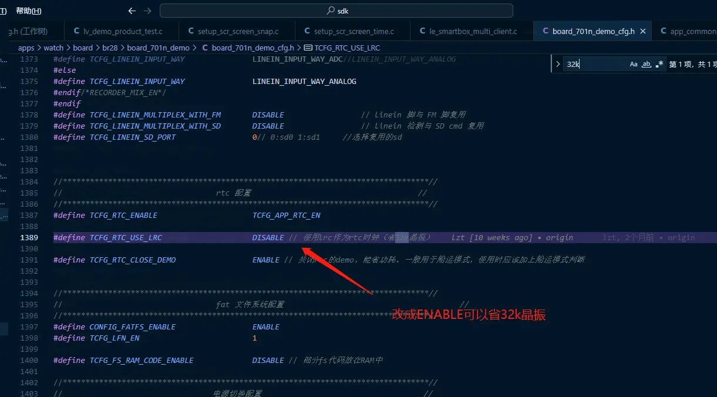Click the C file icon in breadcrumb
Screen dimensions: 717x397
pyautogui.click(x=205, y=48)
